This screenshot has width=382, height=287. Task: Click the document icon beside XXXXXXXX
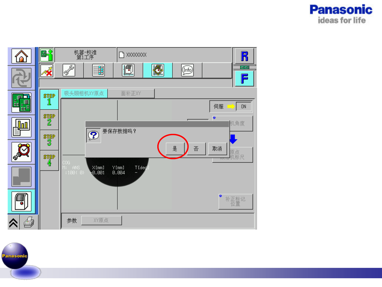coord(122,55)
